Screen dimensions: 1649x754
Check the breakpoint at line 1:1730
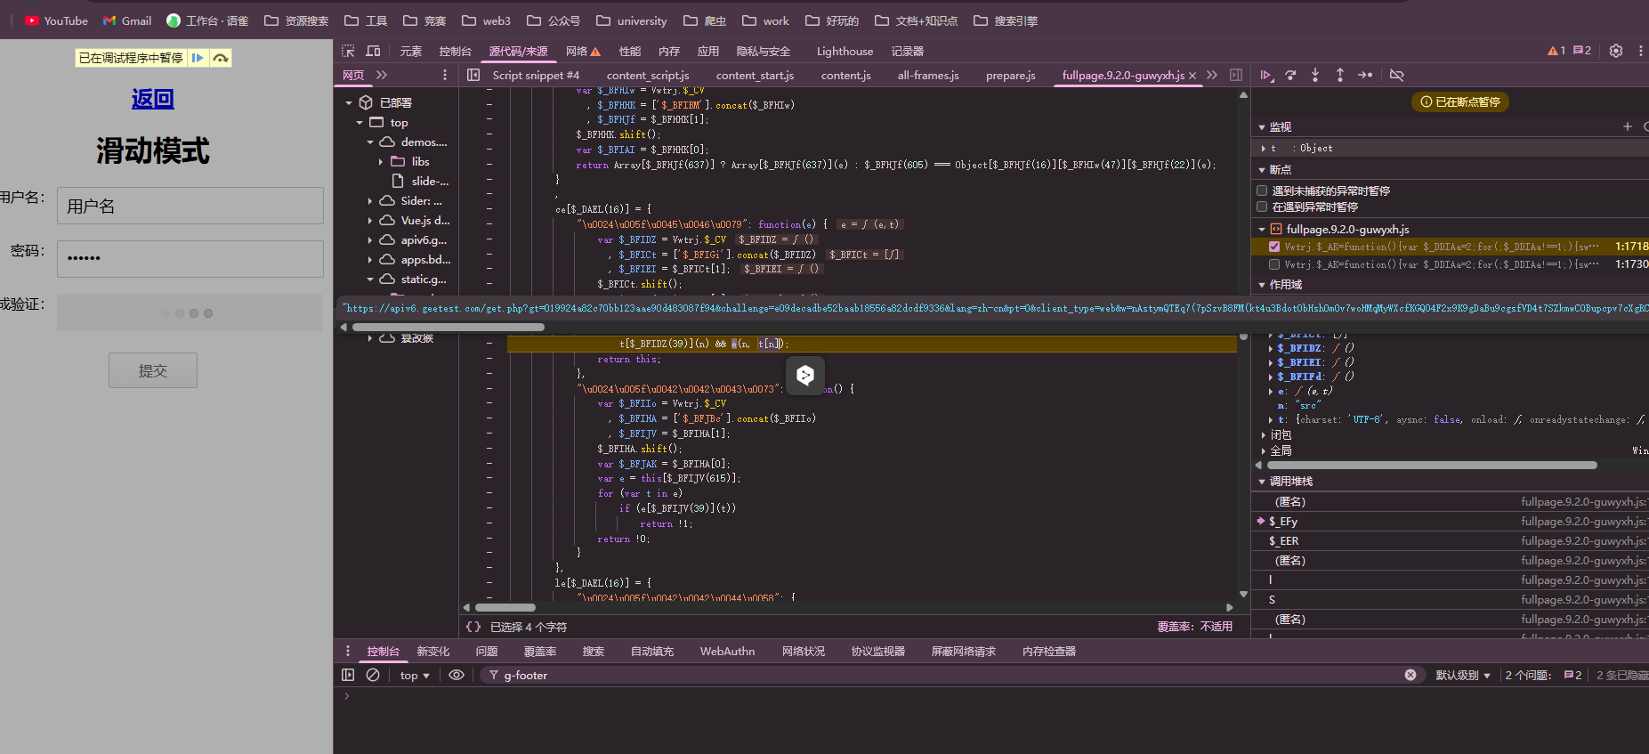(1274, 264)
